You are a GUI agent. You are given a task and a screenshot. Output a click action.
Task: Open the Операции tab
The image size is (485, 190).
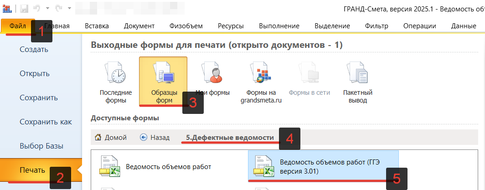tap(420, 26)
